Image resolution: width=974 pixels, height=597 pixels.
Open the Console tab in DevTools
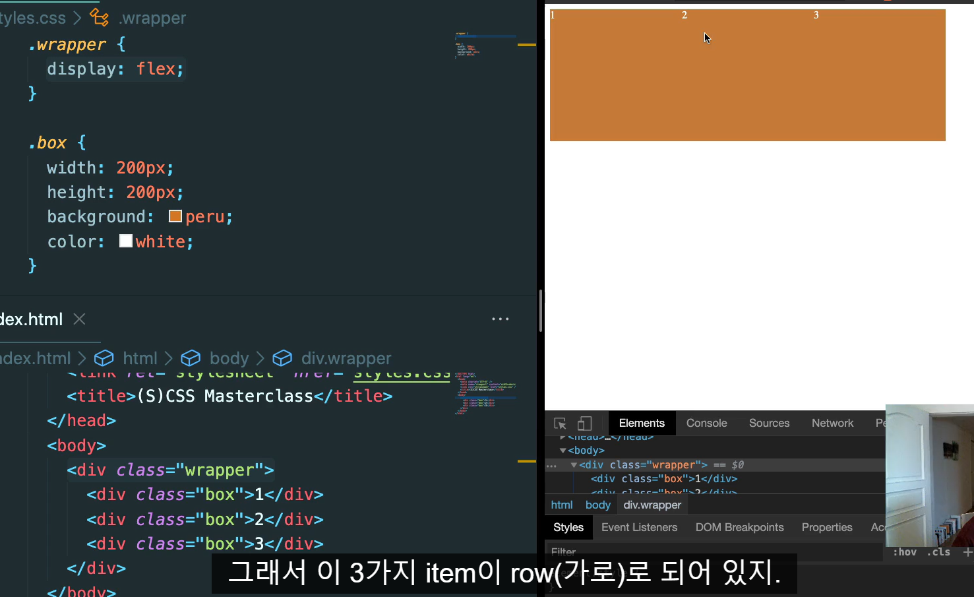(707, 424)
